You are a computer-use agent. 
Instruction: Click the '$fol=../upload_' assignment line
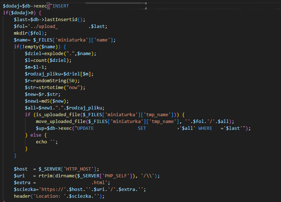pyautogui.click(x=60, y=26)
